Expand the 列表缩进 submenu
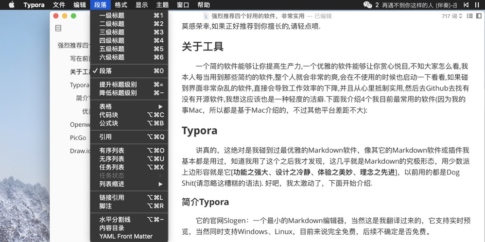This screenshot has width=485, height=242. click(129, 184)
